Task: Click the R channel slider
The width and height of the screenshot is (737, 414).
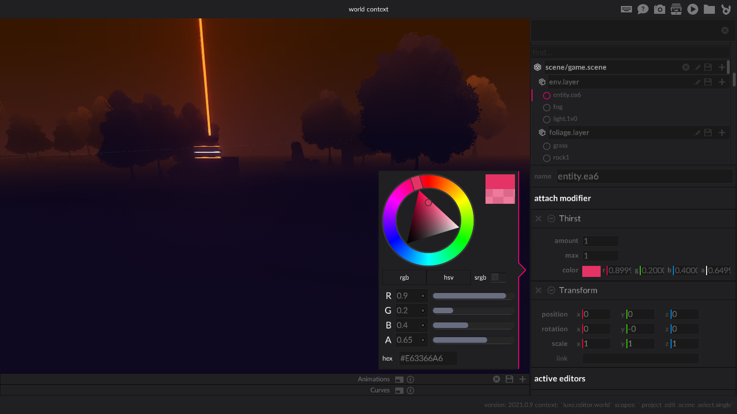Action: (x=473, y=296)
